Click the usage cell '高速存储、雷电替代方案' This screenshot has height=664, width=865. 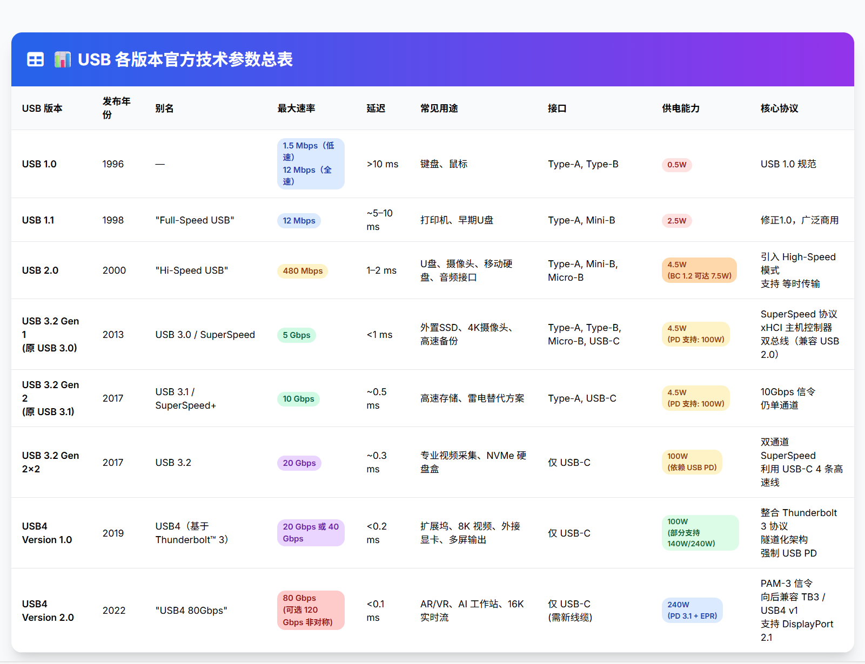point(472,398)
